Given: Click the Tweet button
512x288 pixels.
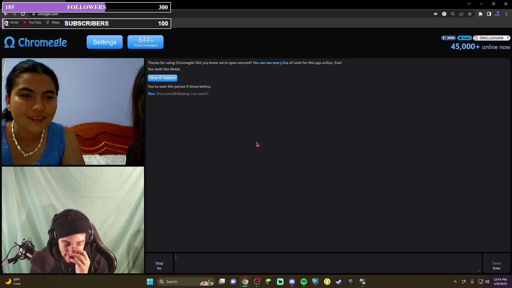Looking at the screenshot, I should [465, 38].
